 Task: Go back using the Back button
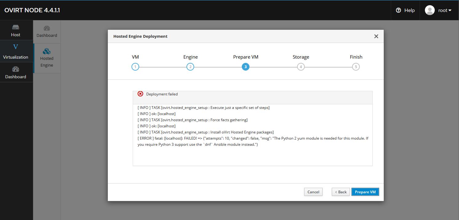click(341, 192)
